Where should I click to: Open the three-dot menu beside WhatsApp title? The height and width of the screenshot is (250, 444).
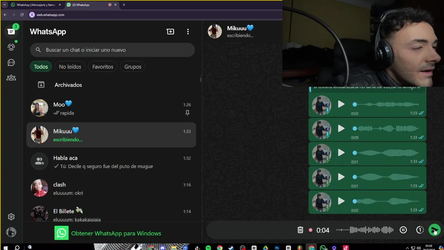click(188, 32)
